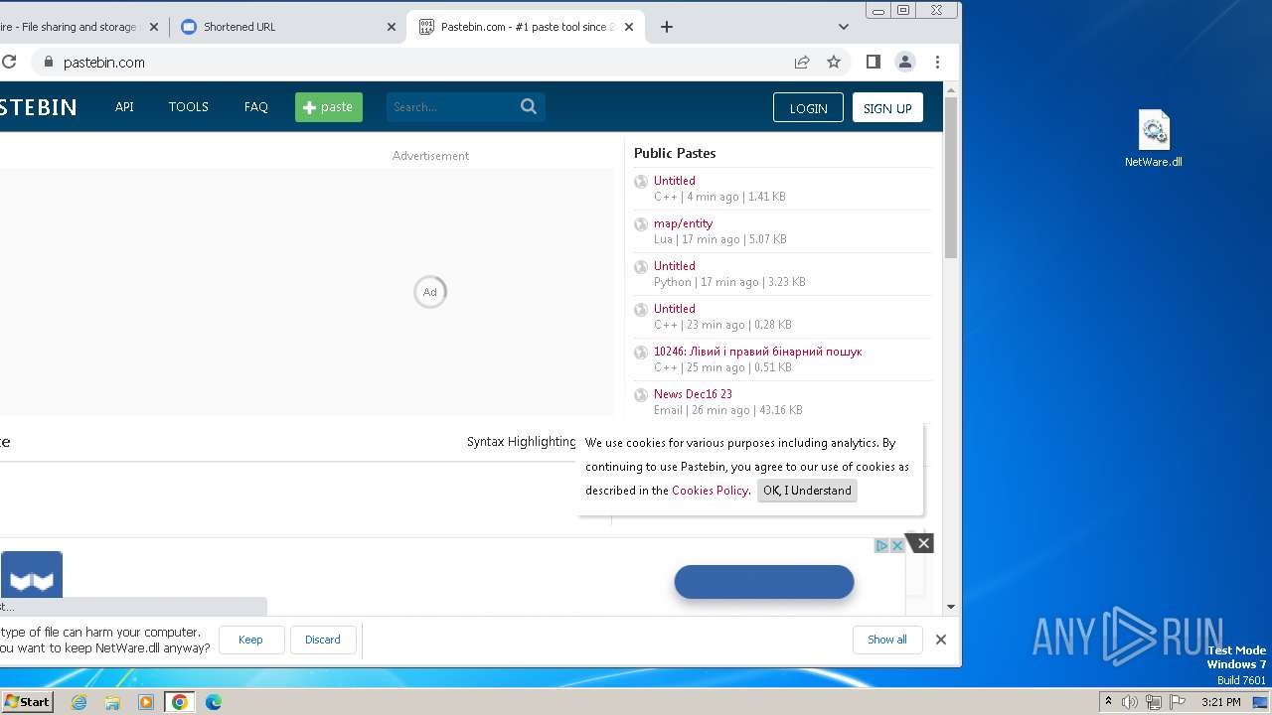Click the Action Center flag icon
This screenshot has height=715, width=1272.
pos(1178,702)
